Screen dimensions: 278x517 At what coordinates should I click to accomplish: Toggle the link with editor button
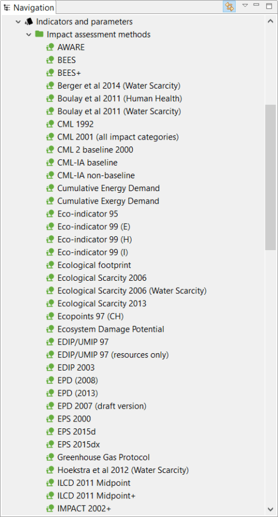coord(229,6)
